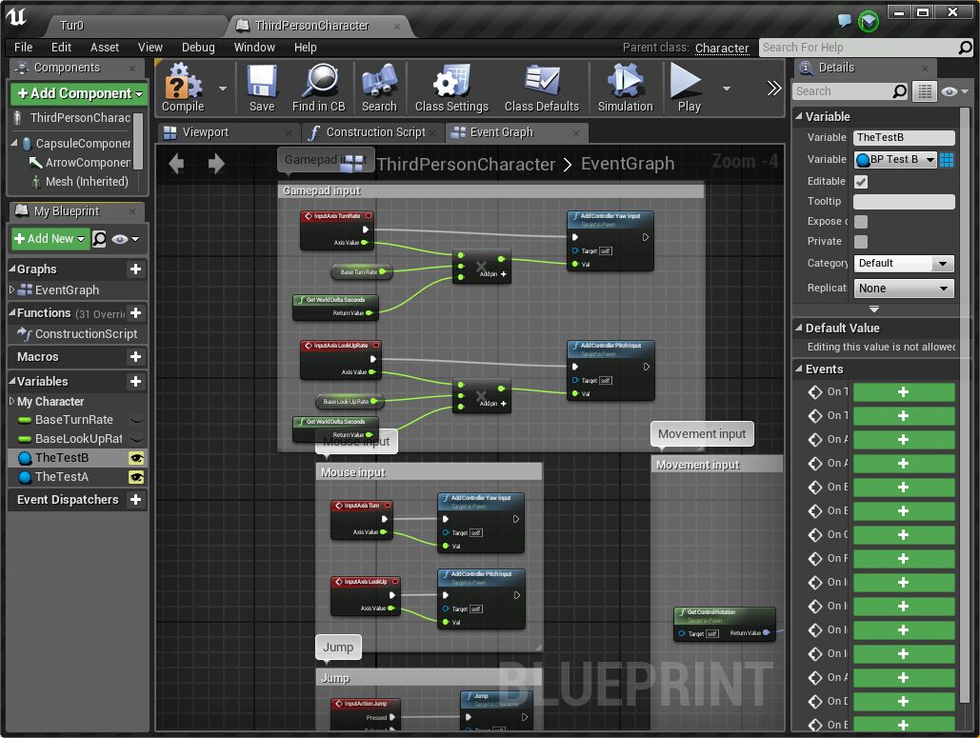Collapse the My Character category
This screenshot has height=738, width=980.
pos(11,401)
